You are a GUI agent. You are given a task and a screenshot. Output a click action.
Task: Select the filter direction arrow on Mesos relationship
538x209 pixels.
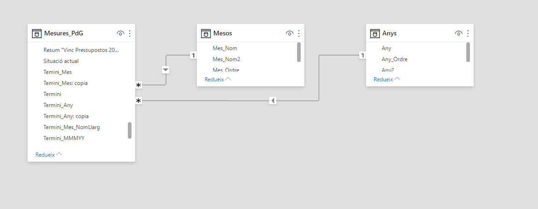coord(166,70)
